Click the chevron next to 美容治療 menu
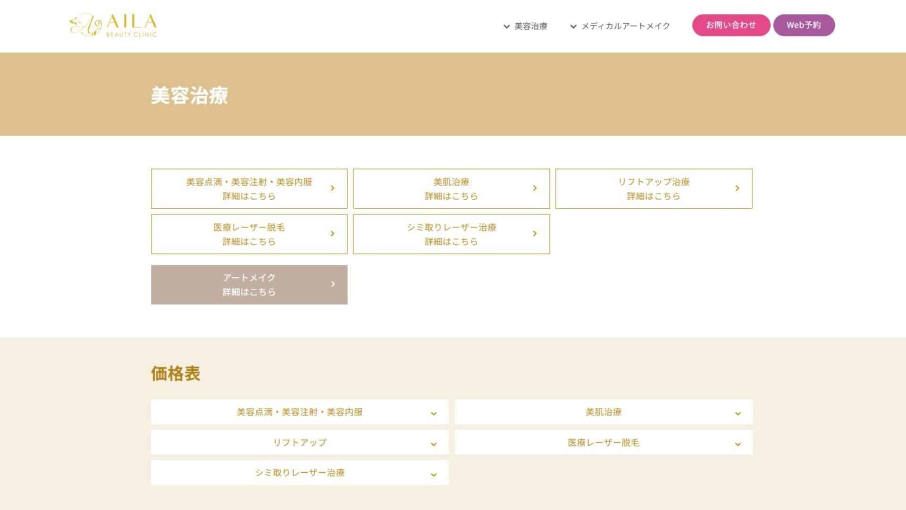This screenshot has width=906, height=510. point(506,26)
